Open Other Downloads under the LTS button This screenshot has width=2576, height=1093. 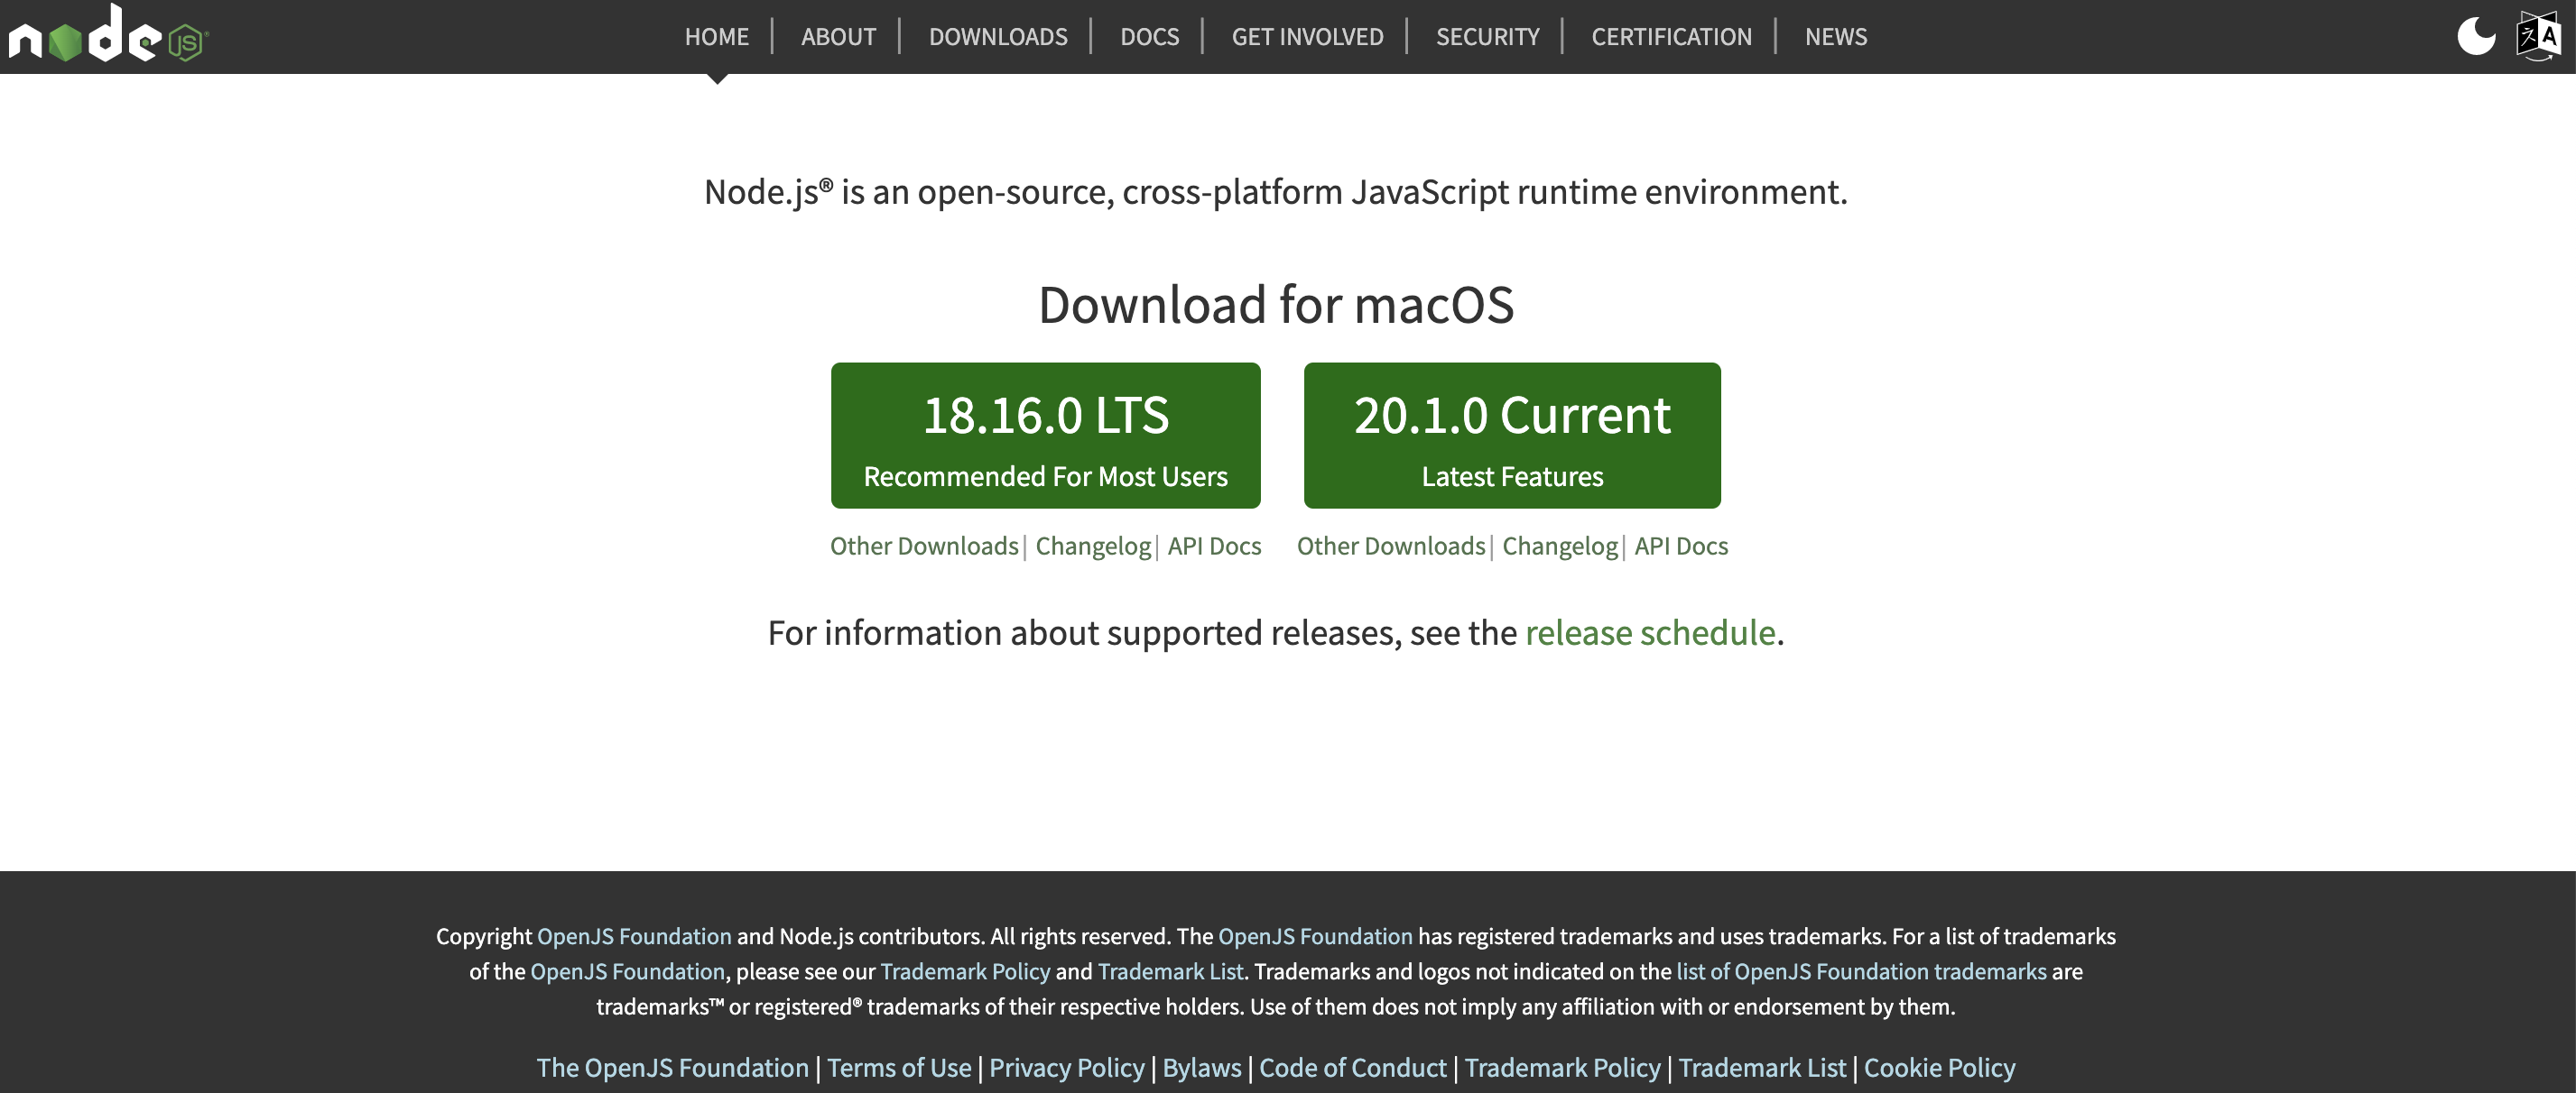coord(923,546)
